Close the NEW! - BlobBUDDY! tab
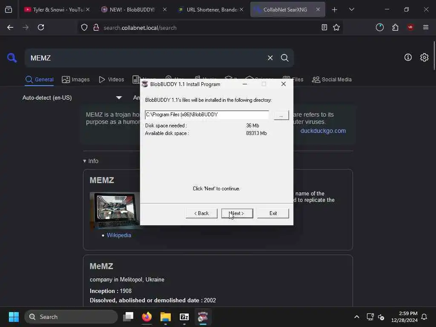 point(165,10)
